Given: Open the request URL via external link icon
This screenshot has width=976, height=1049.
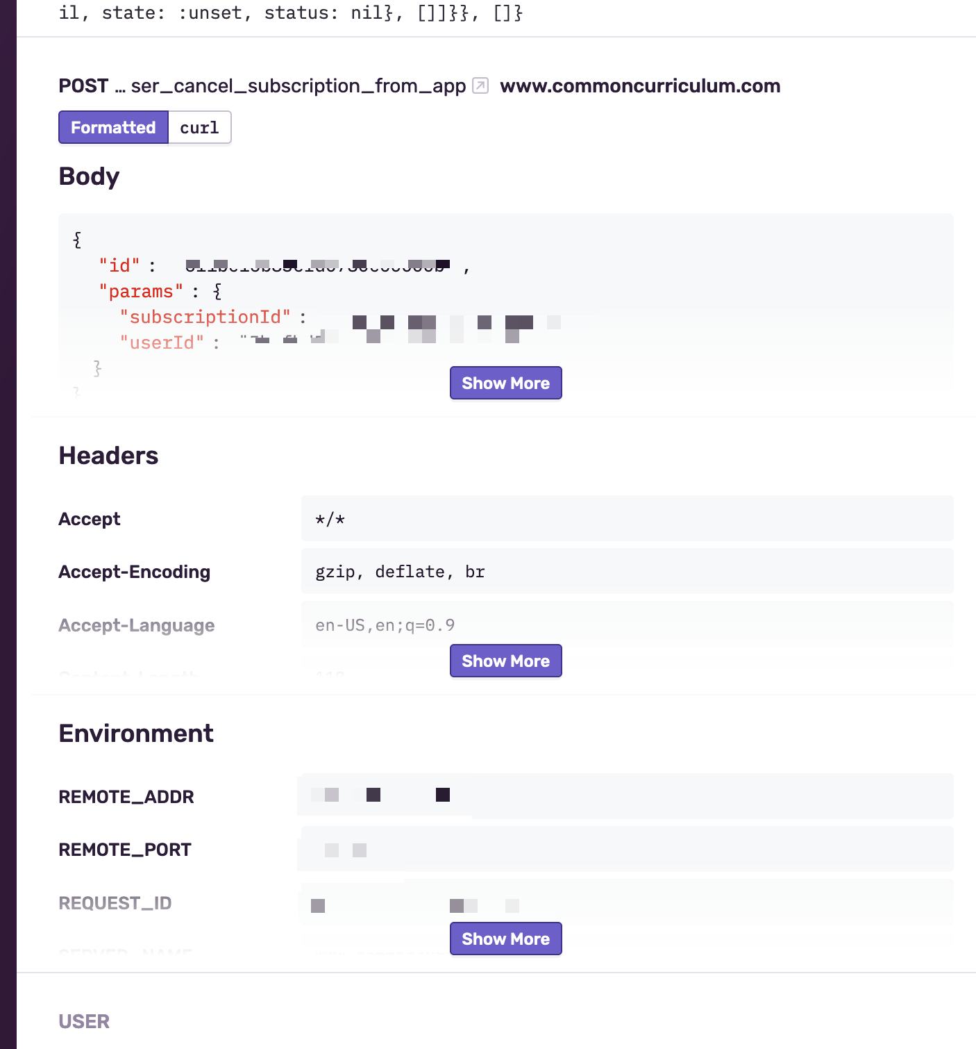Looking at the screenshot, I should click(479, 85).
